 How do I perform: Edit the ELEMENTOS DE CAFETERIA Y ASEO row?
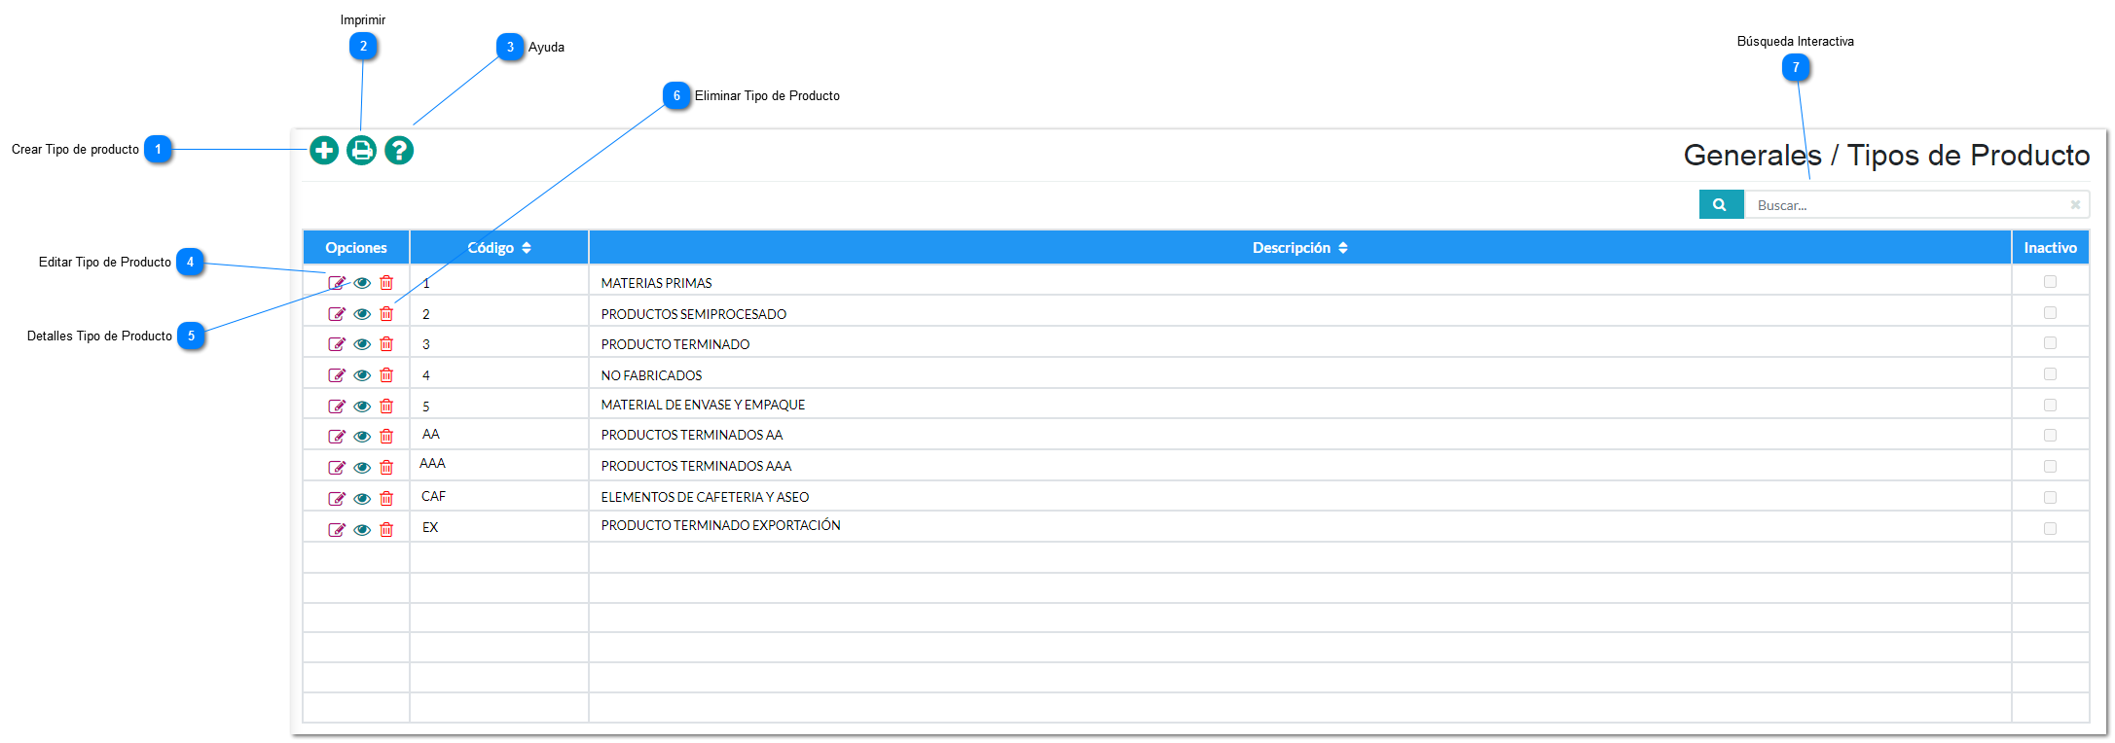(x=337, y=499)
